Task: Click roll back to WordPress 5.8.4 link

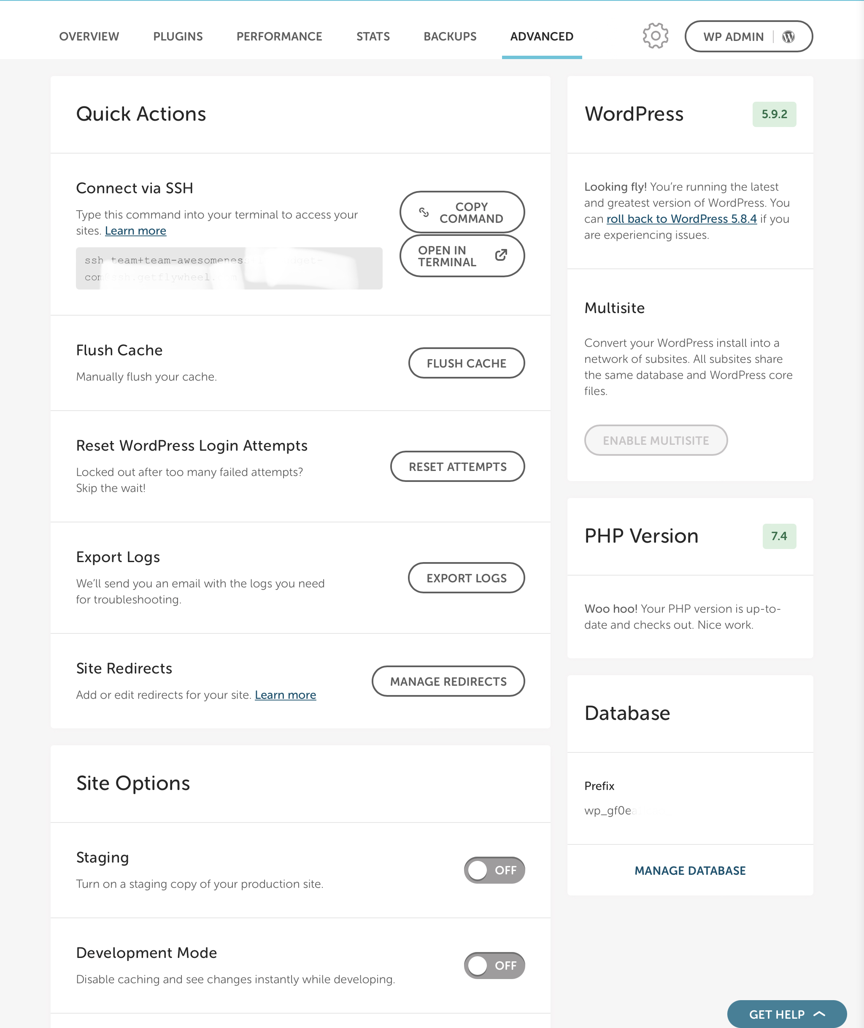Action: point(681,219)
